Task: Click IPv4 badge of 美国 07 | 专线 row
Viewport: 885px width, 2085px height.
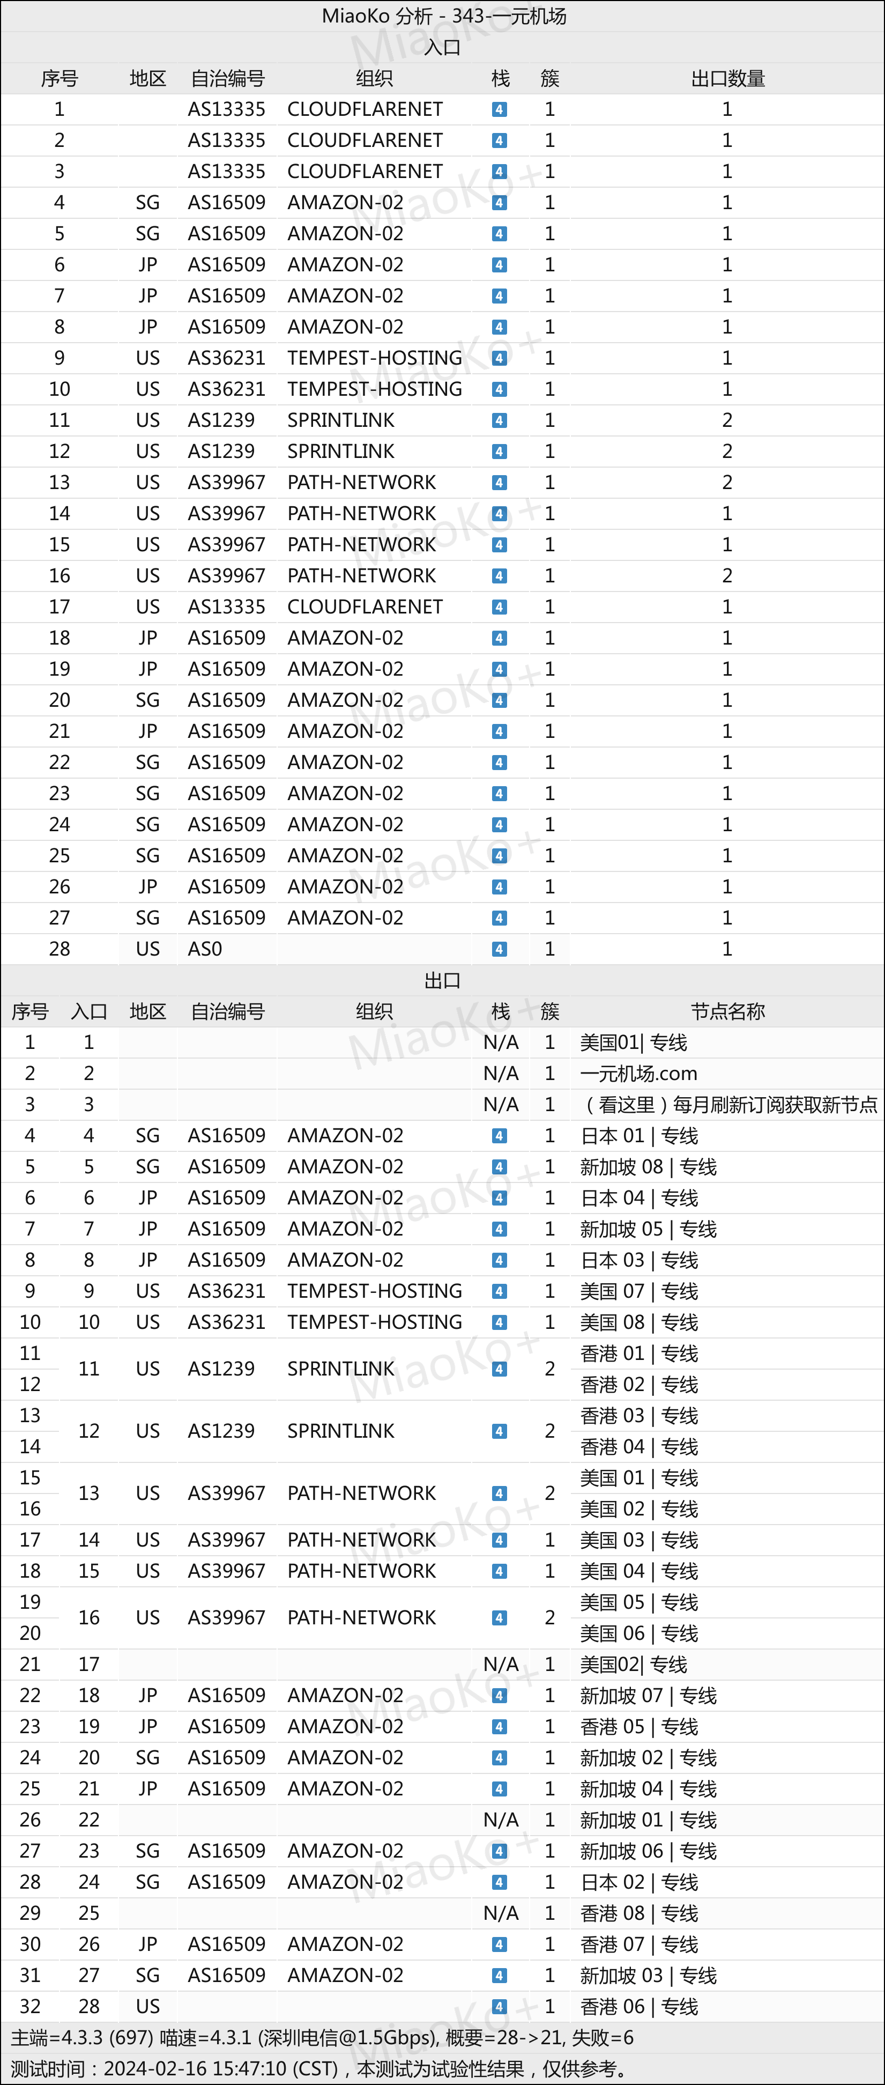Action: [x=500, y=1291]
